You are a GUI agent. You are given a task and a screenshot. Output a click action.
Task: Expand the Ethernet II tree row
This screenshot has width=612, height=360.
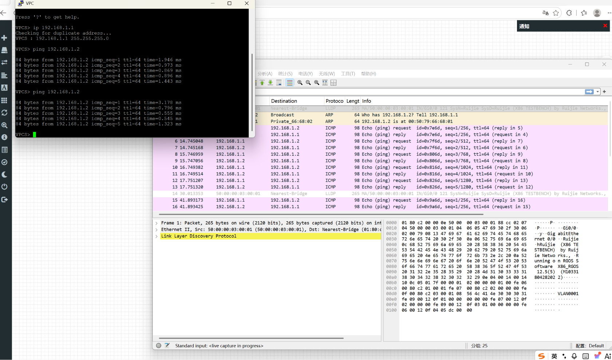[x=157, y=230]
